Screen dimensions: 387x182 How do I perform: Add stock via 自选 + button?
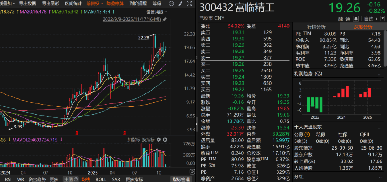pos(371,19)
